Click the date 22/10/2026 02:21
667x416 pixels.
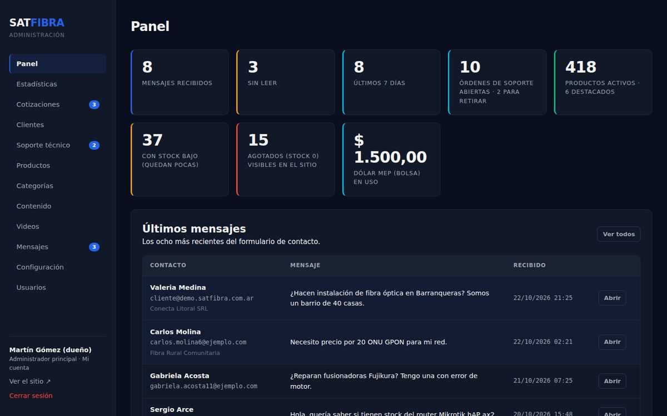click(543, 342)
